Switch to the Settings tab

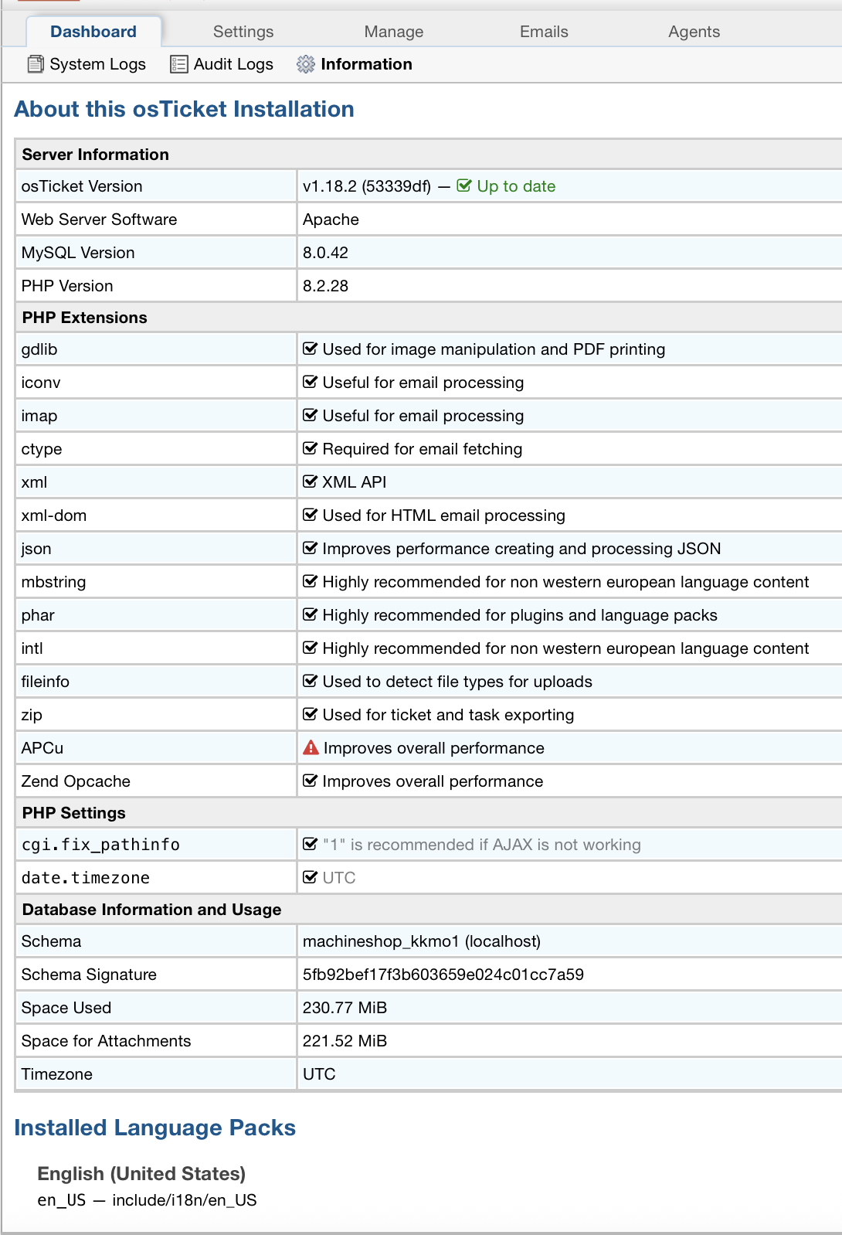(243, 32)
